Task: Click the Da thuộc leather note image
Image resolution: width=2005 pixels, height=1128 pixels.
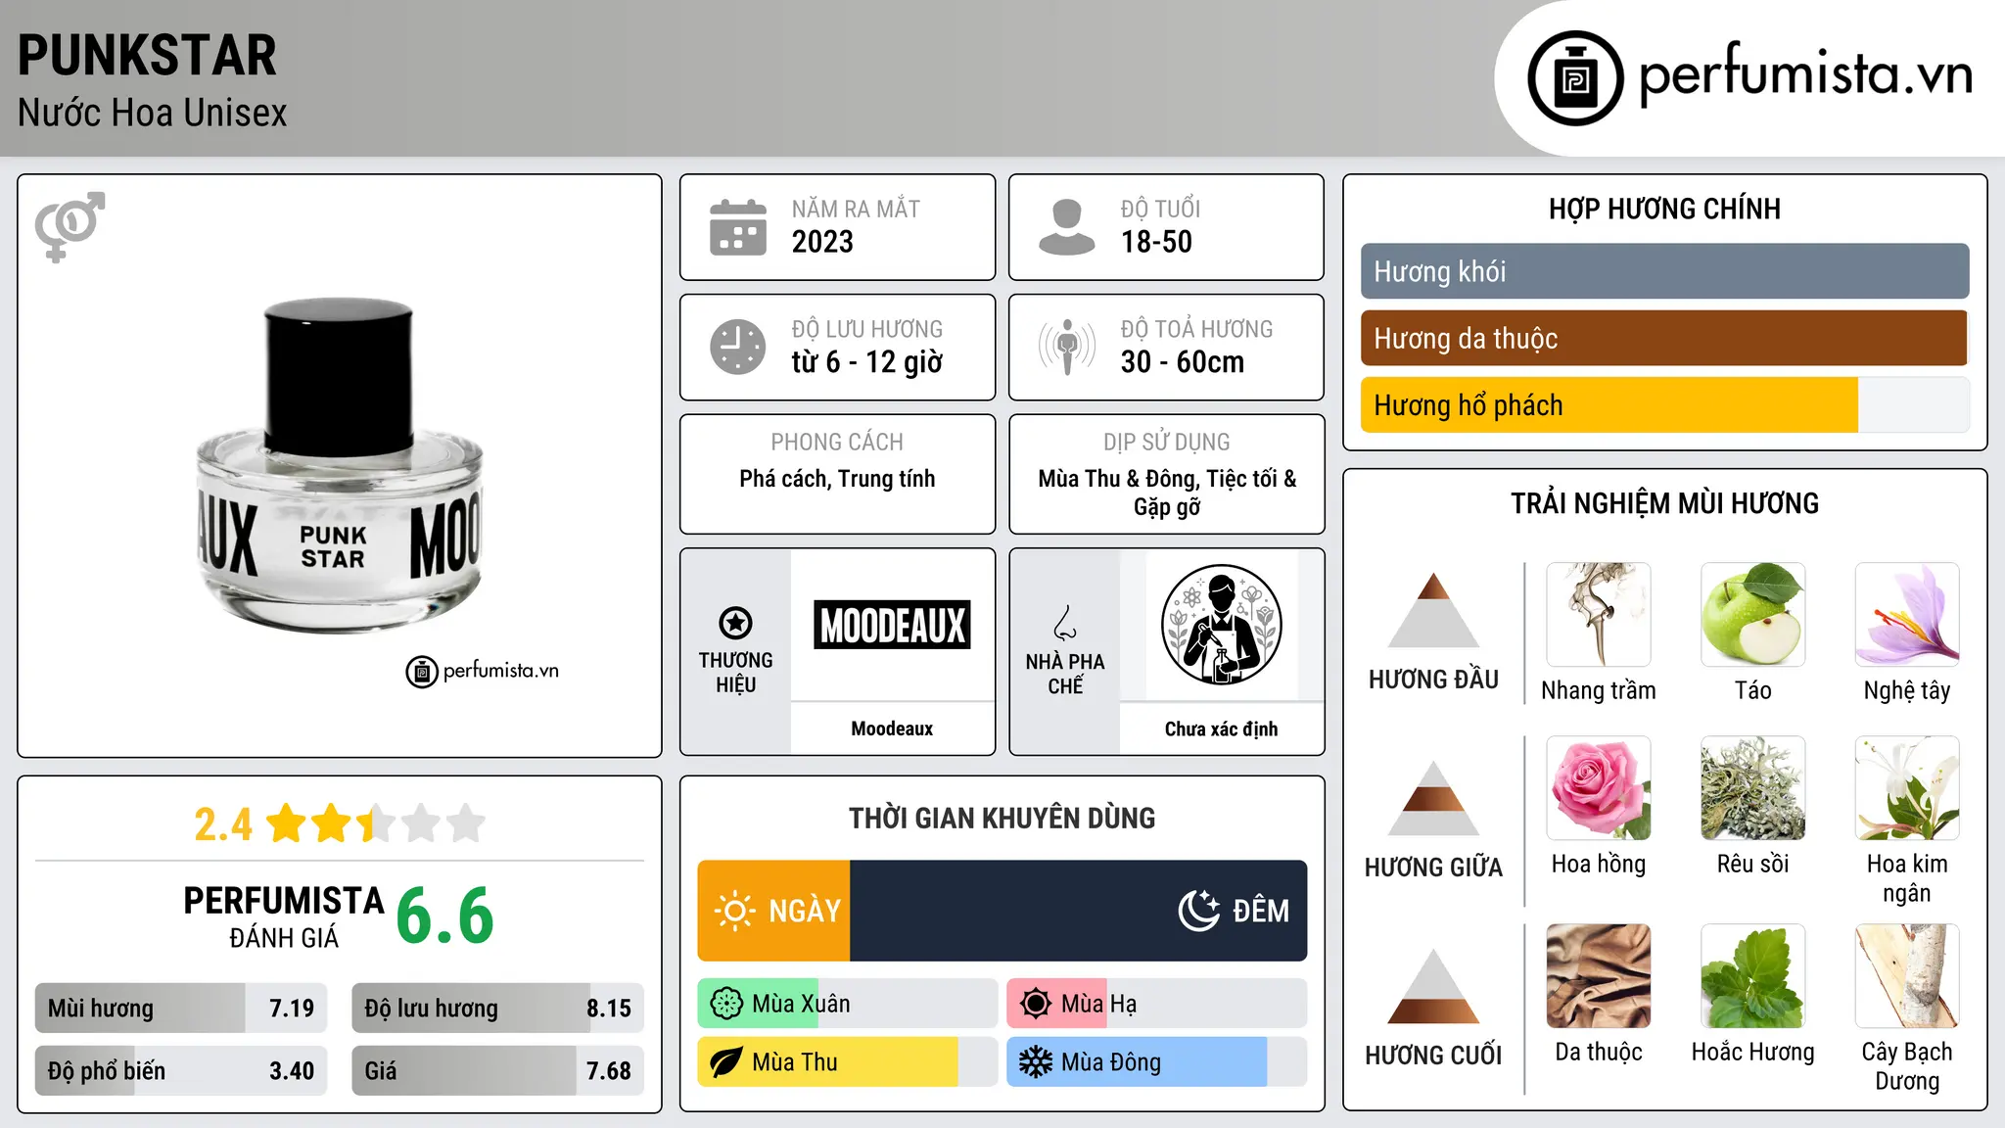Action: click(x=1599, y=976)
